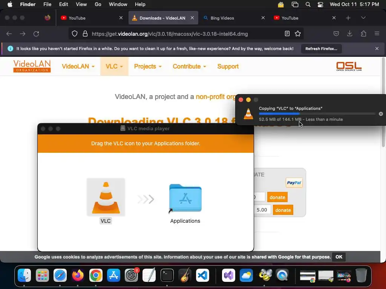The height and width of the screenshot is (289, 386).
Task: Open Terminal from the Dock
Action: (167, 275)
